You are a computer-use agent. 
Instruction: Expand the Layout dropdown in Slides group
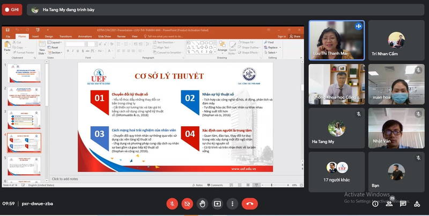pyautogui.click(x=55, y=42)
